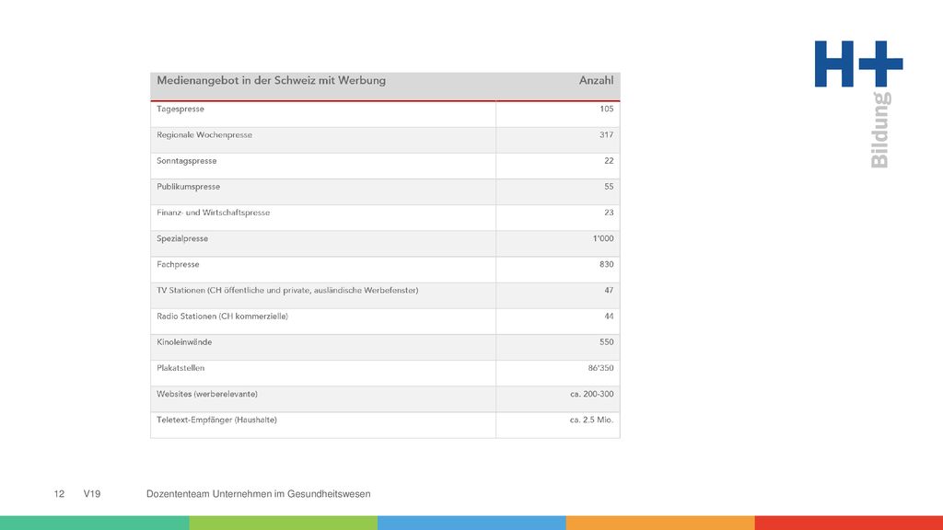Click the version label 'V19' in footer
The image size is (943, 530).
tap(92, 494)
